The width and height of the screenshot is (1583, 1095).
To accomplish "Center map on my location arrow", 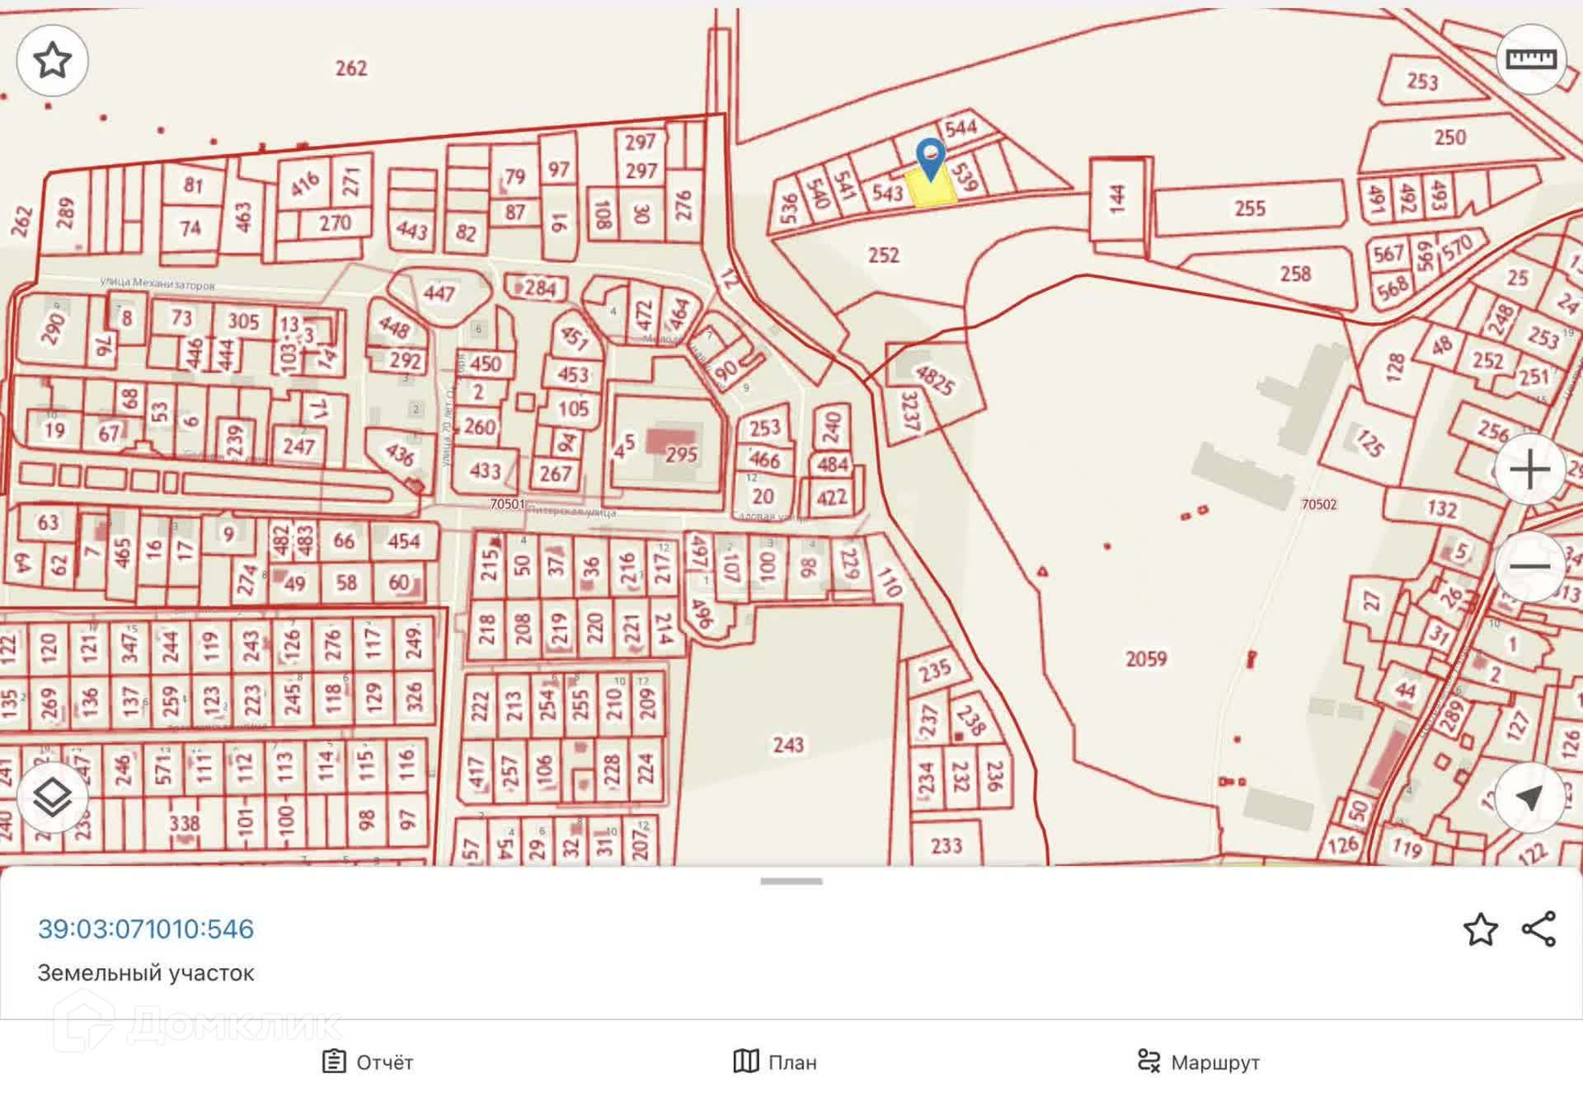I will (1530, 797).
